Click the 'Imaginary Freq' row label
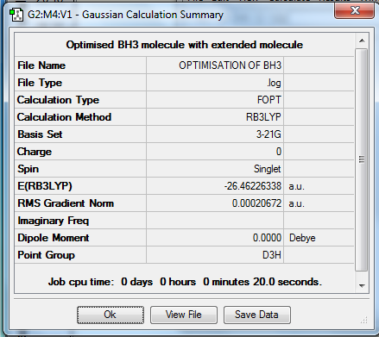 [54, 221]
